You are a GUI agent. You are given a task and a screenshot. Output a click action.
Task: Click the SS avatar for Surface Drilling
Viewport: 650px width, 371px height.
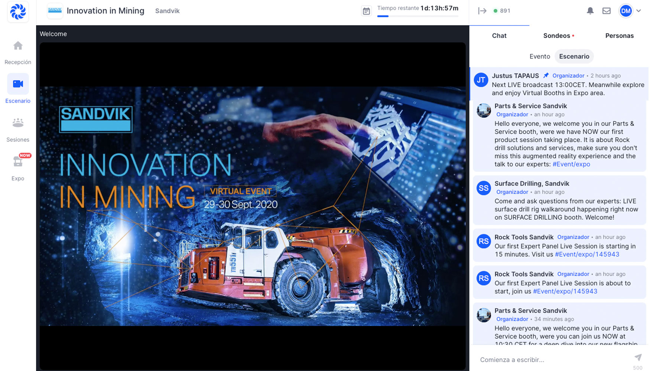pyautogui.click(x=484, y=188)
